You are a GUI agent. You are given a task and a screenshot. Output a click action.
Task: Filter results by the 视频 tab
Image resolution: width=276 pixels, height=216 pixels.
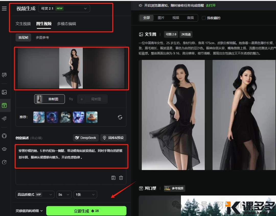click(x=176, y=18)
